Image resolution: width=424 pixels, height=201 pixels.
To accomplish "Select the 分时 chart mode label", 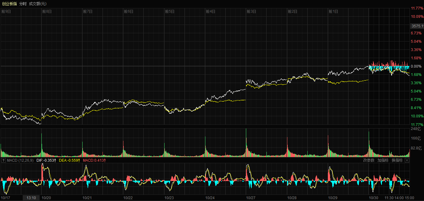I will [23, 4].
